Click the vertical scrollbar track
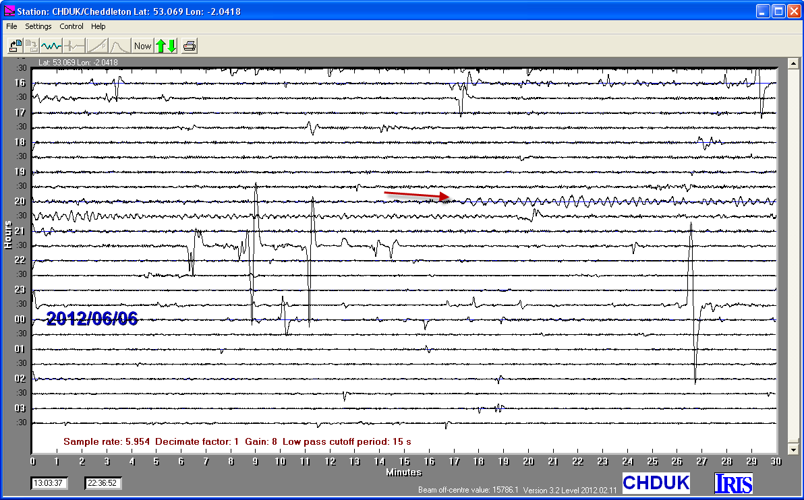 coord(793,256)
